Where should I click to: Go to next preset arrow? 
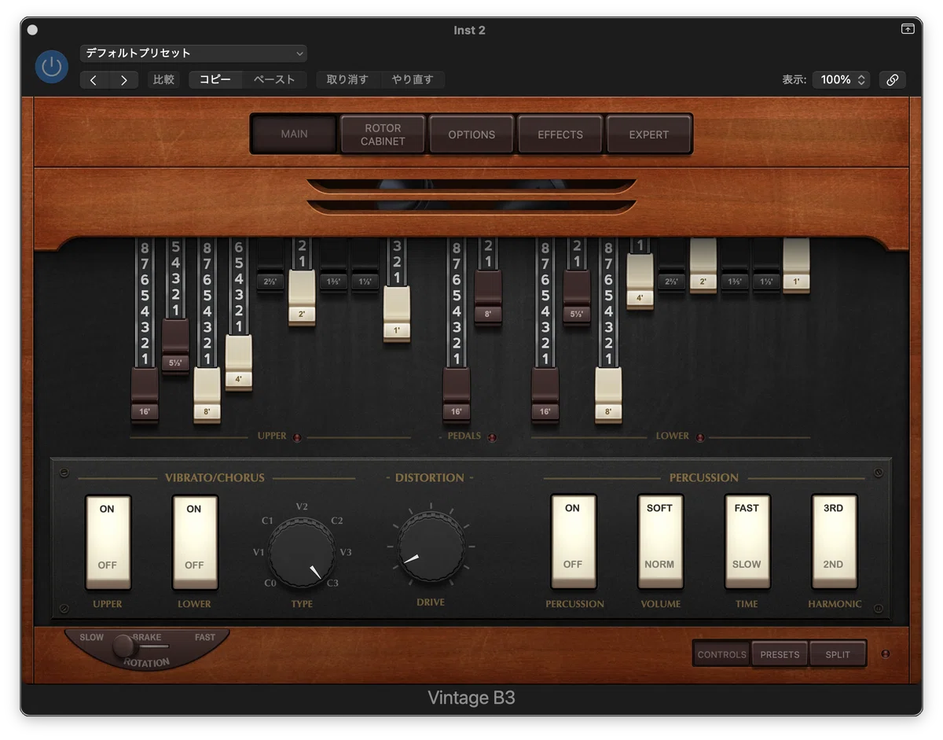(123, 79)
